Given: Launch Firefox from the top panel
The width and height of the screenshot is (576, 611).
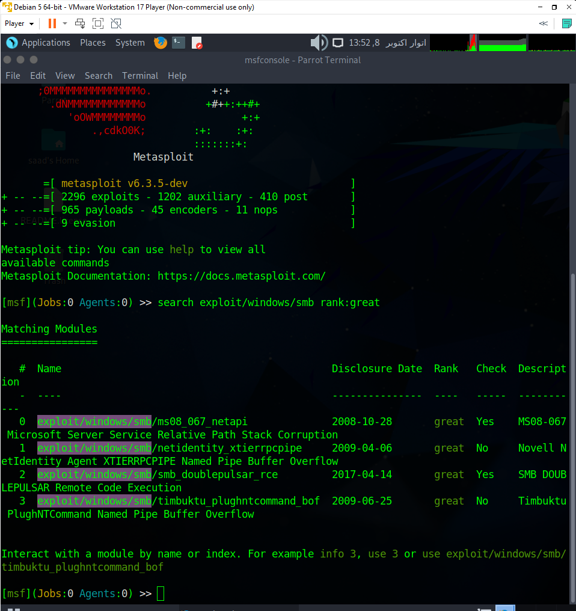Looking at the screenshot, I should pos(160,43).
